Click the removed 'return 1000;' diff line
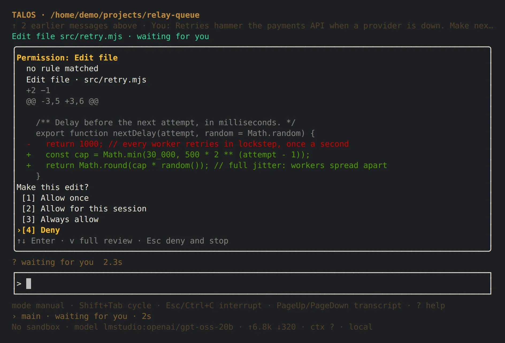505x343 pixels. click(188, 144)
